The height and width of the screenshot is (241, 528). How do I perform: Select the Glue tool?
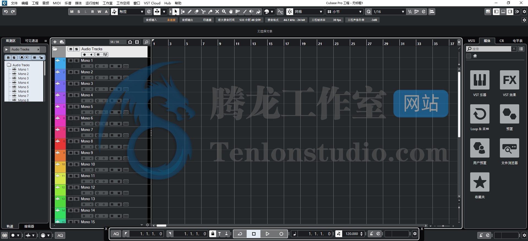tap(210, 12)
